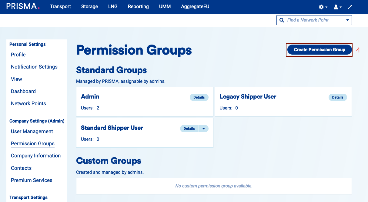Click the search magnifier icon
This screenshot has height=202, width=368.
point(282,20)
